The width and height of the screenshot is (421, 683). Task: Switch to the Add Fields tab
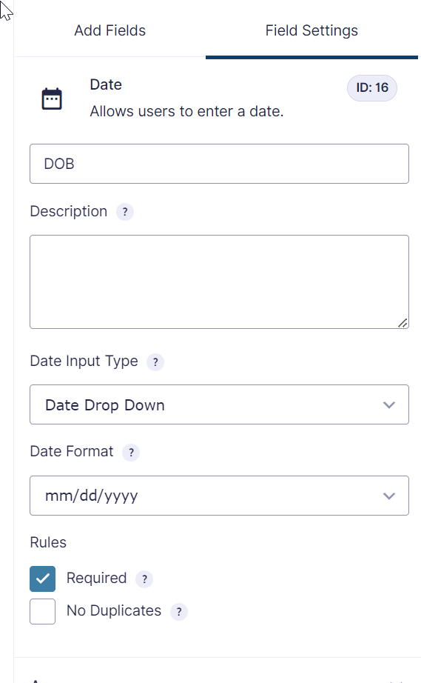tap(110, 30)
